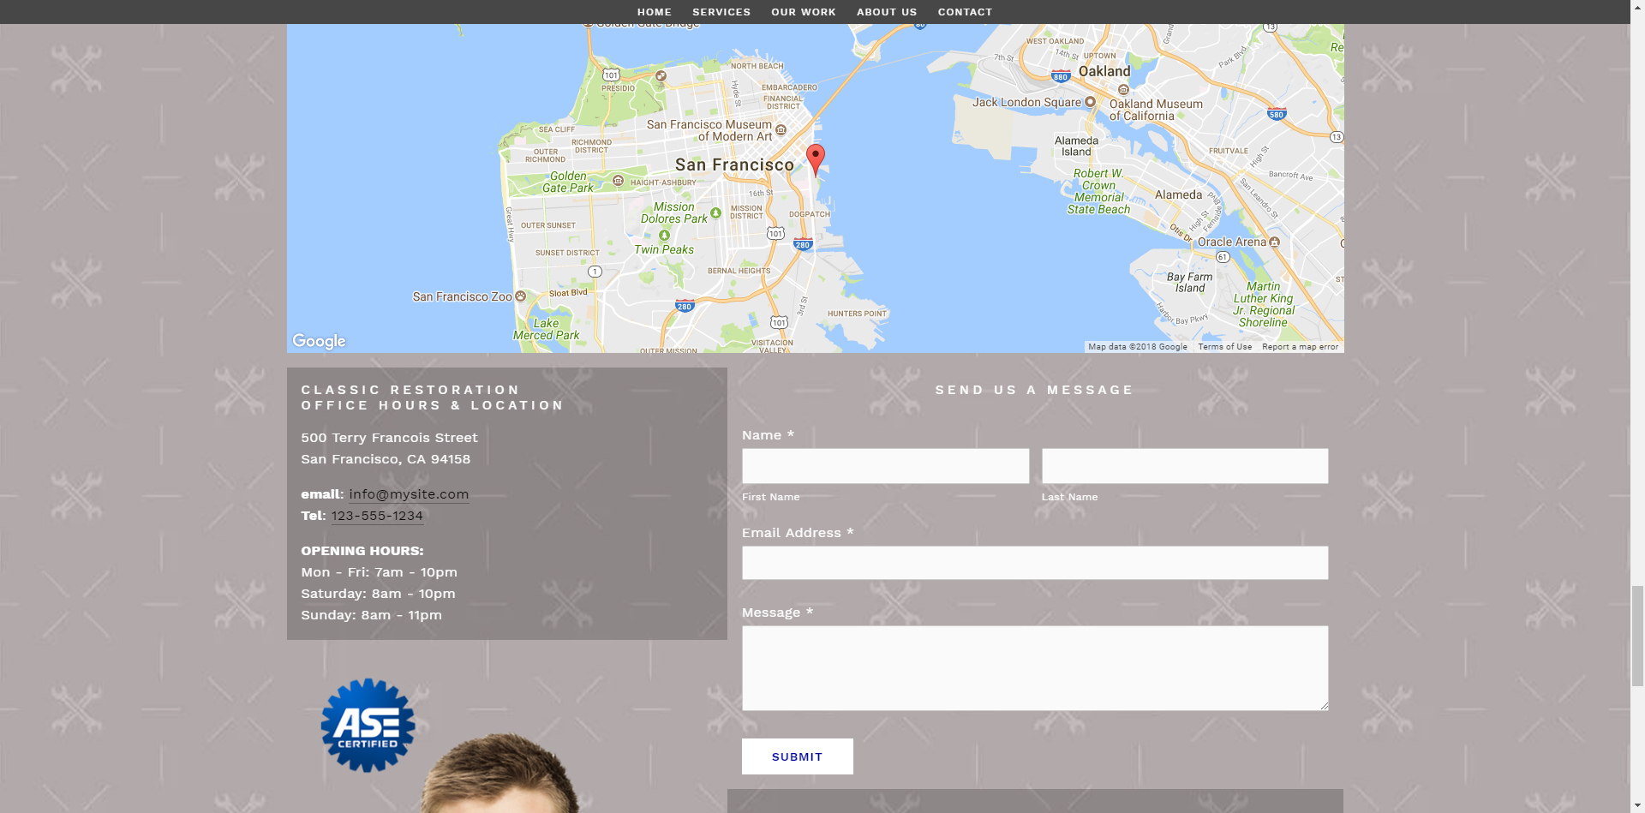Click phone number 123-555-1234 link
This screenshot has width=1645, height=813.
pos(377,516)
